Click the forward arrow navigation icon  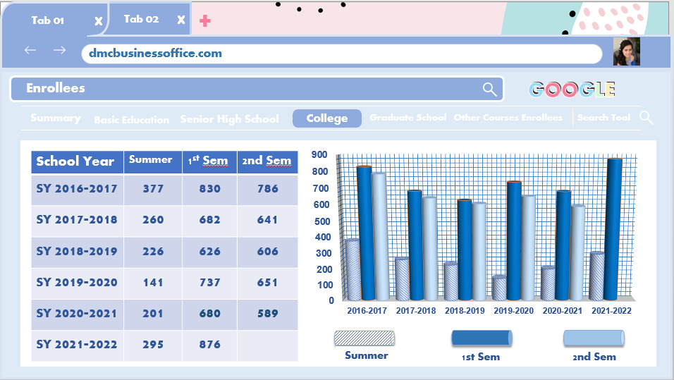[x=60, y=50]
